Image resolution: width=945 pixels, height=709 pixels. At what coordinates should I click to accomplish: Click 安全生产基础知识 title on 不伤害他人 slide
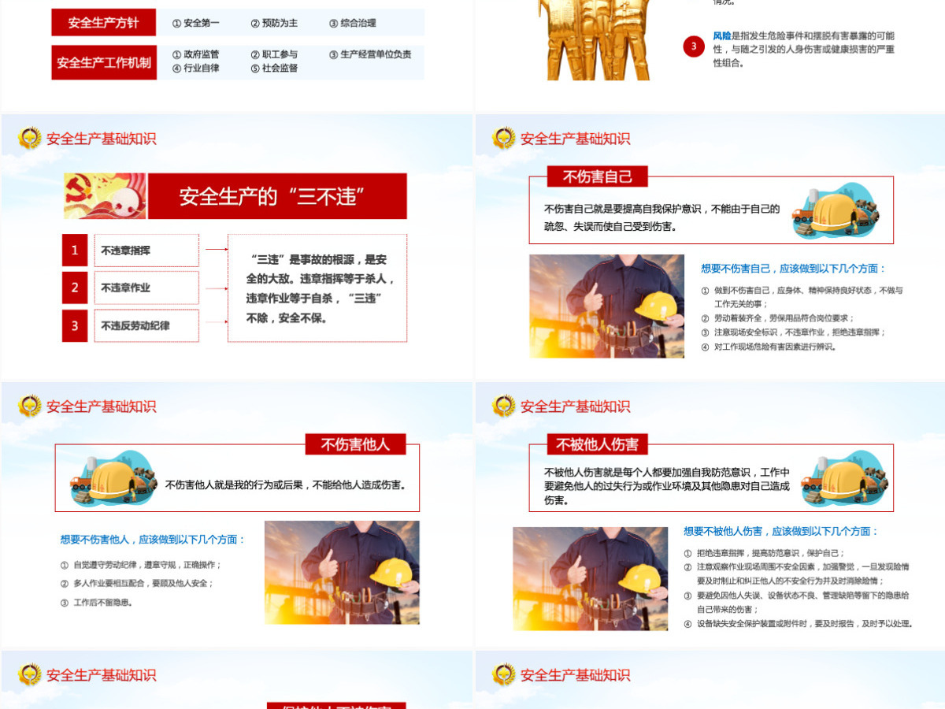101,406
